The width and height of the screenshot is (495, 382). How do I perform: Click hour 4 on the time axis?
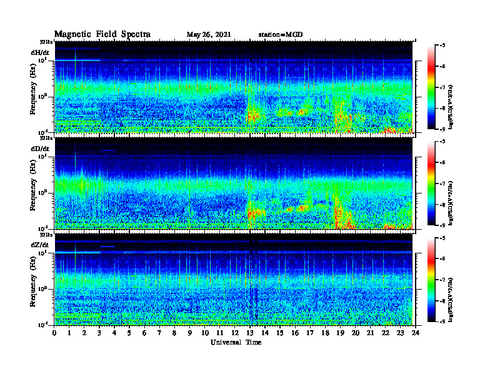pos(114,333)
